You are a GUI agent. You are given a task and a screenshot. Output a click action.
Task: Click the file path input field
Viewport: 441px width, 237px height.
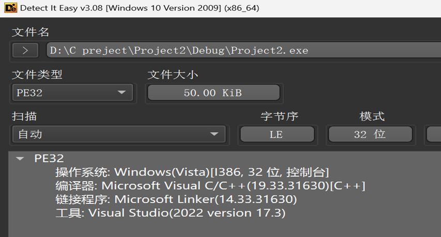coord(244,50)
